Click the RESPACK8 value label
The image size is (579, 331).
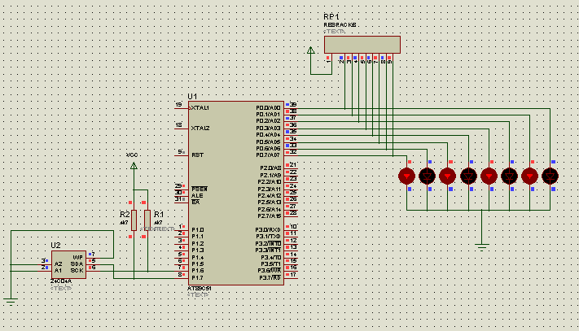(340, 24)
